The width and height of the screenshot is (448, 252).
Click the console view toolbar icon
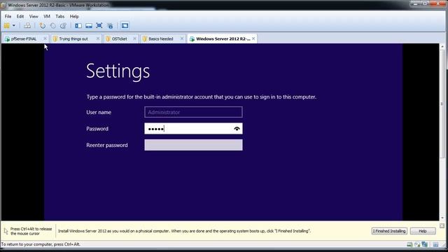pos(125,26)
